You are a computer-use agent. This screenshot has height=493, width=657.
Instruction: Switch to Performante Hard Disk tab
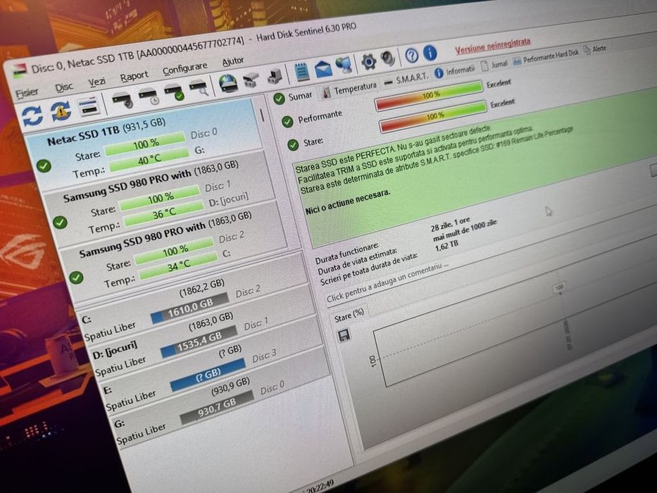coord(546,57)
